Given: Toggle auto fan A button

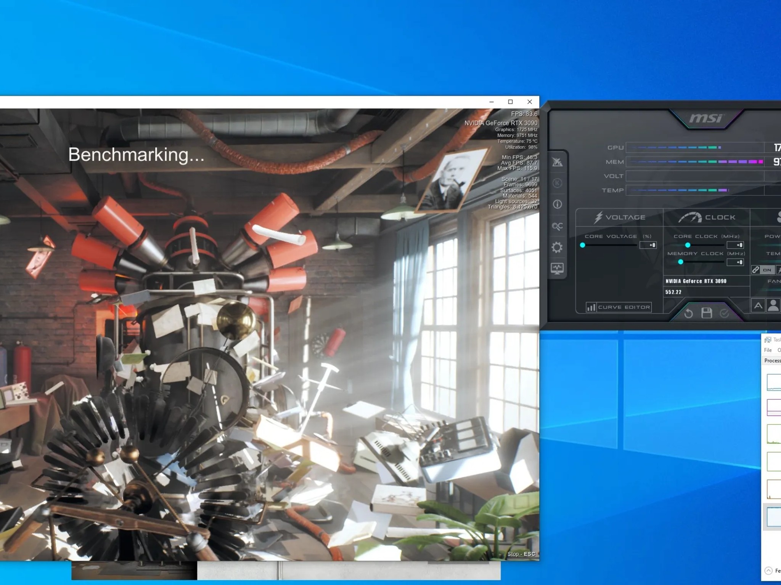Looking at the screenshot, I should coord(758,305).
